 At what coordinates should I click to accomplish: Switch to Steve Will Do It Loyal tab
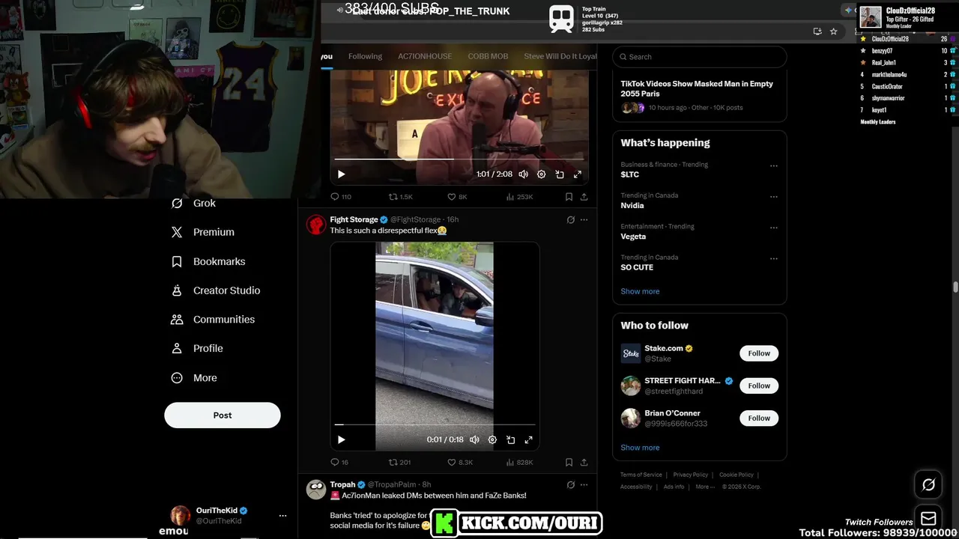tap(560, 56)
